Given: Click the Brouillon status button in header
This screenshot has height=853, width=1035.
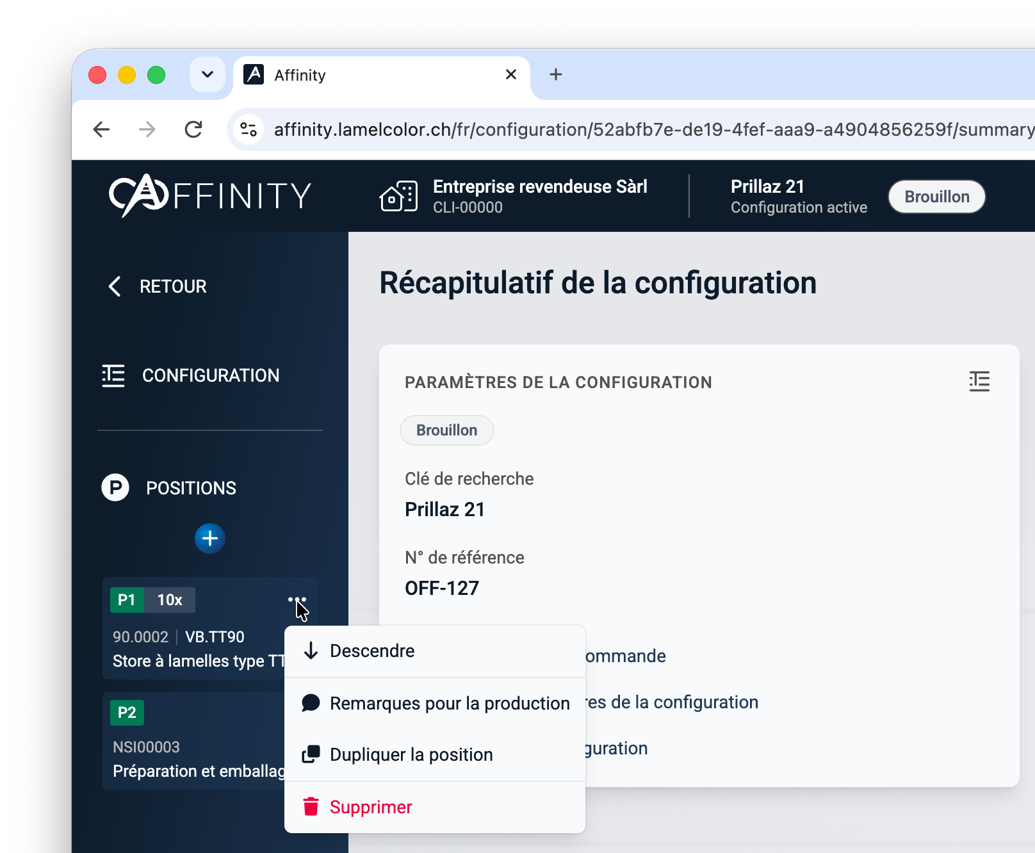Looking at the screenshot, I should coord(937,197).
